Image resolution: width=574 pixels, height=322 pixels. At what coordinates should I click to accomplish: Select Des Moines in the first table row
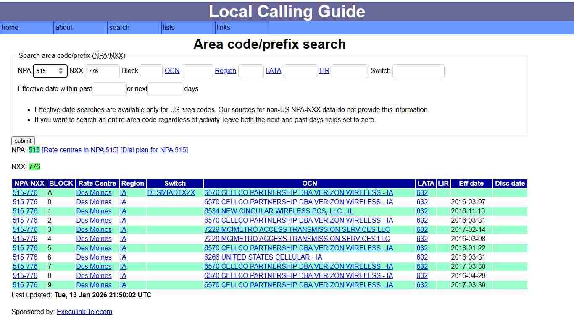pos(94,192)
